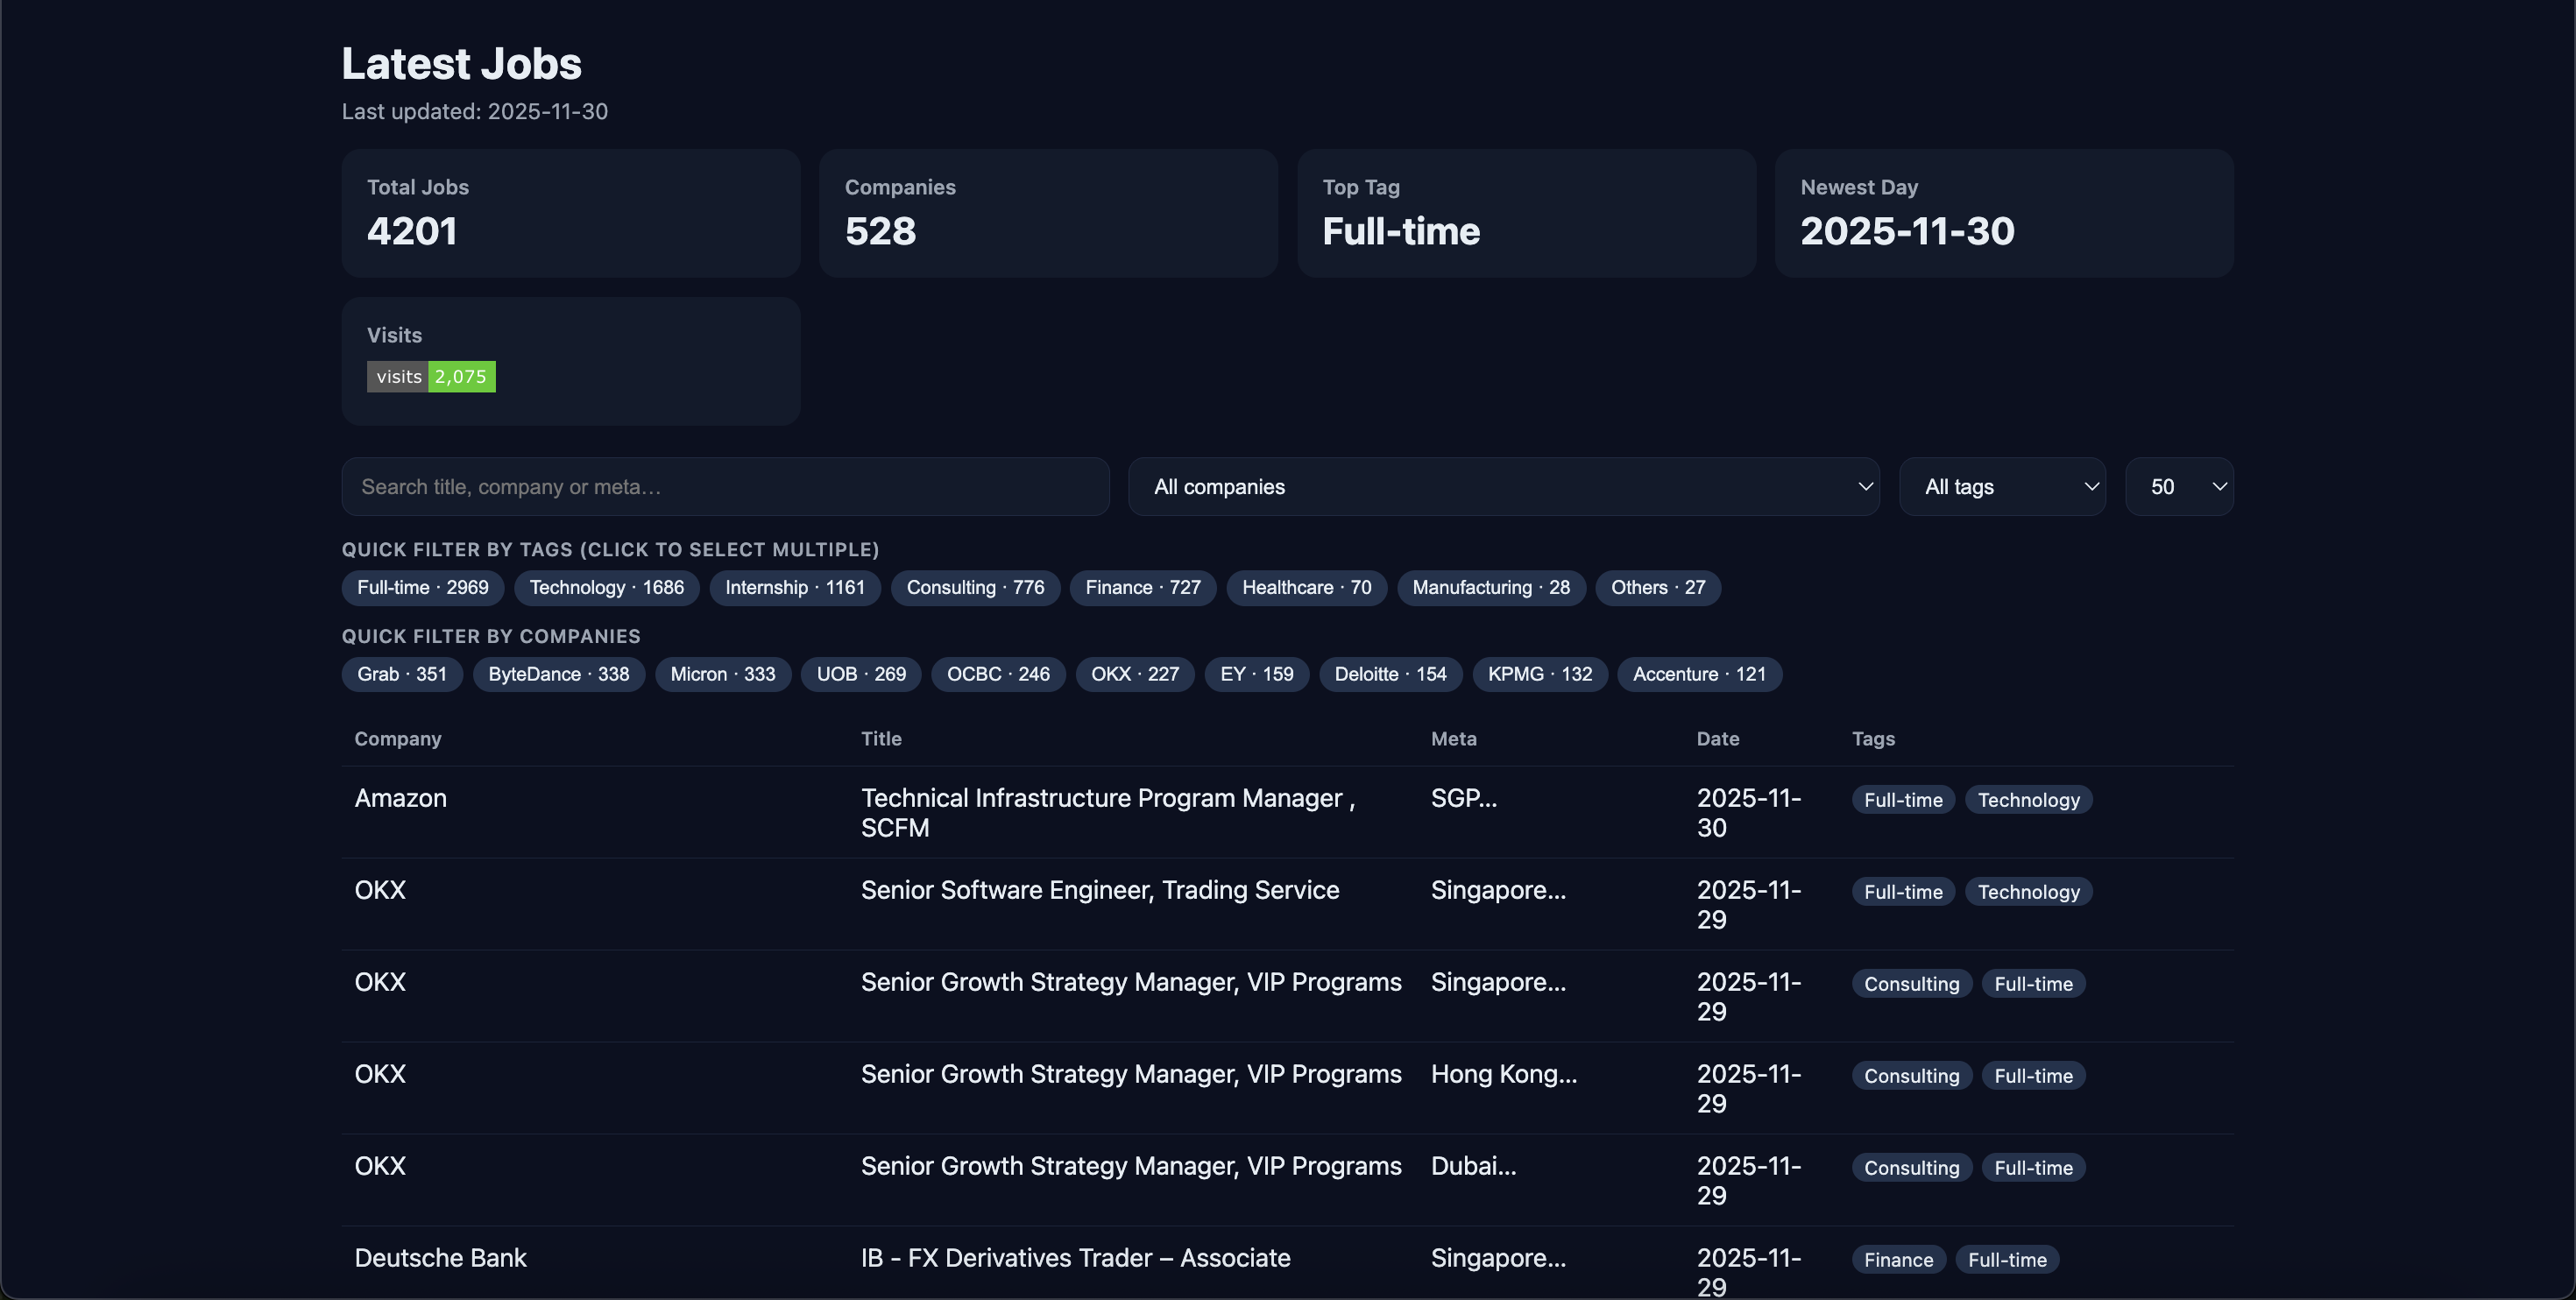Open the Deutsche Bank FX Derivatives Trader listing
The width and height of the screenshot is (2576, 1300).
(1075, 1258)
